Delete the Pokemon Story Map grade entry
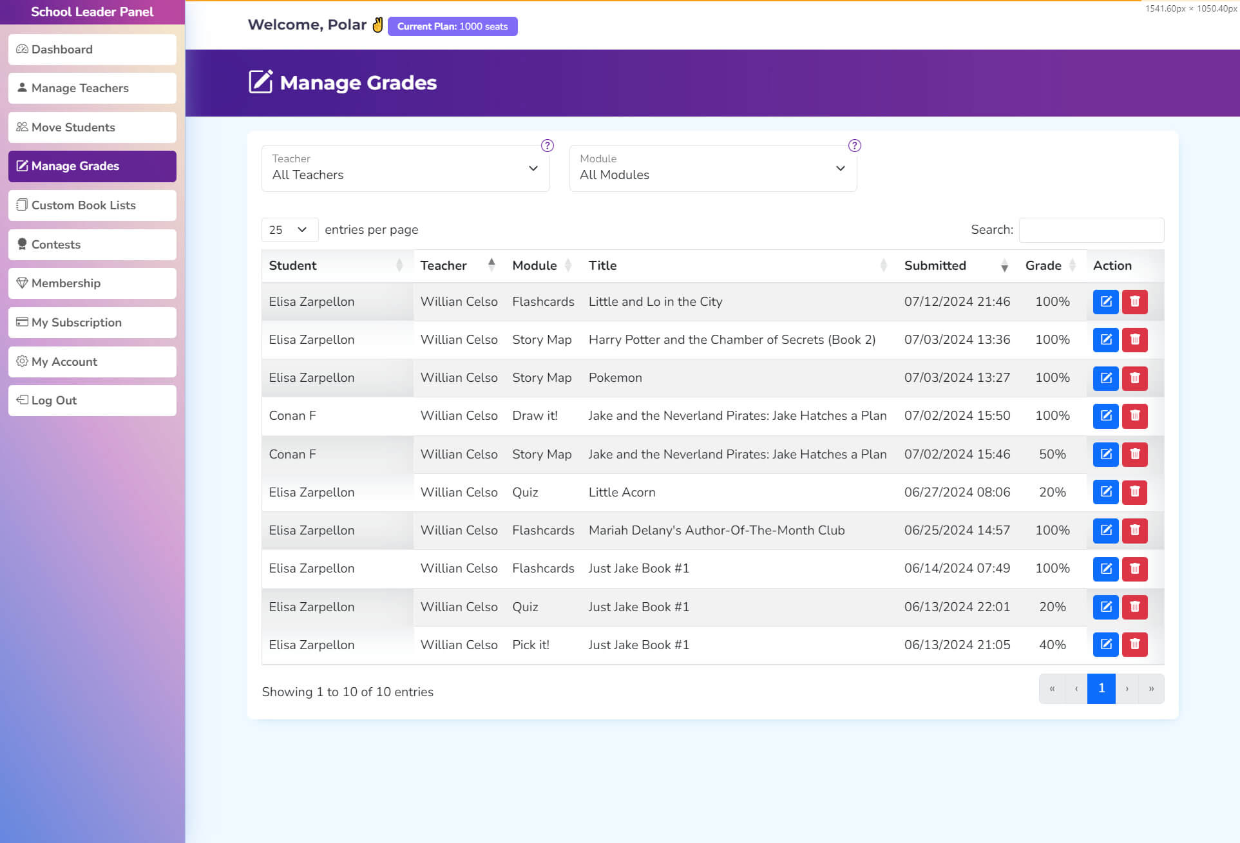 coord(1134,378)
